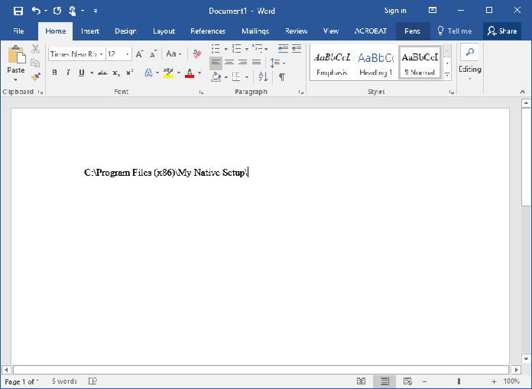Apply the Emphasis style
The height and width of the screenshot is (389, 532).
tap(332, 63)
